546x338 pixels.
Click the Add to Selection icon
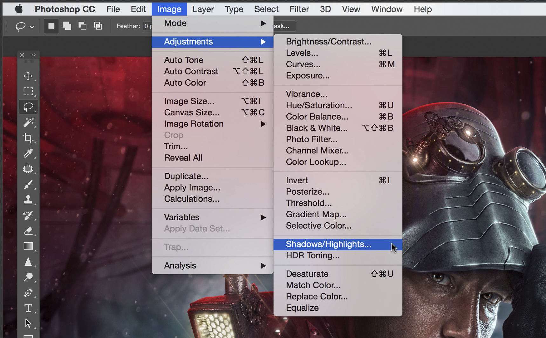[x=67, y=26]
